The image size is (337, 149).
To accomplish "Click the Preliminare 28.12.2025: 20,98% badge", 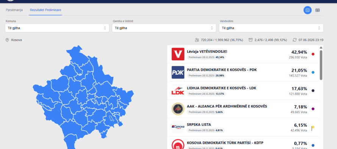I will coord(206,75).
